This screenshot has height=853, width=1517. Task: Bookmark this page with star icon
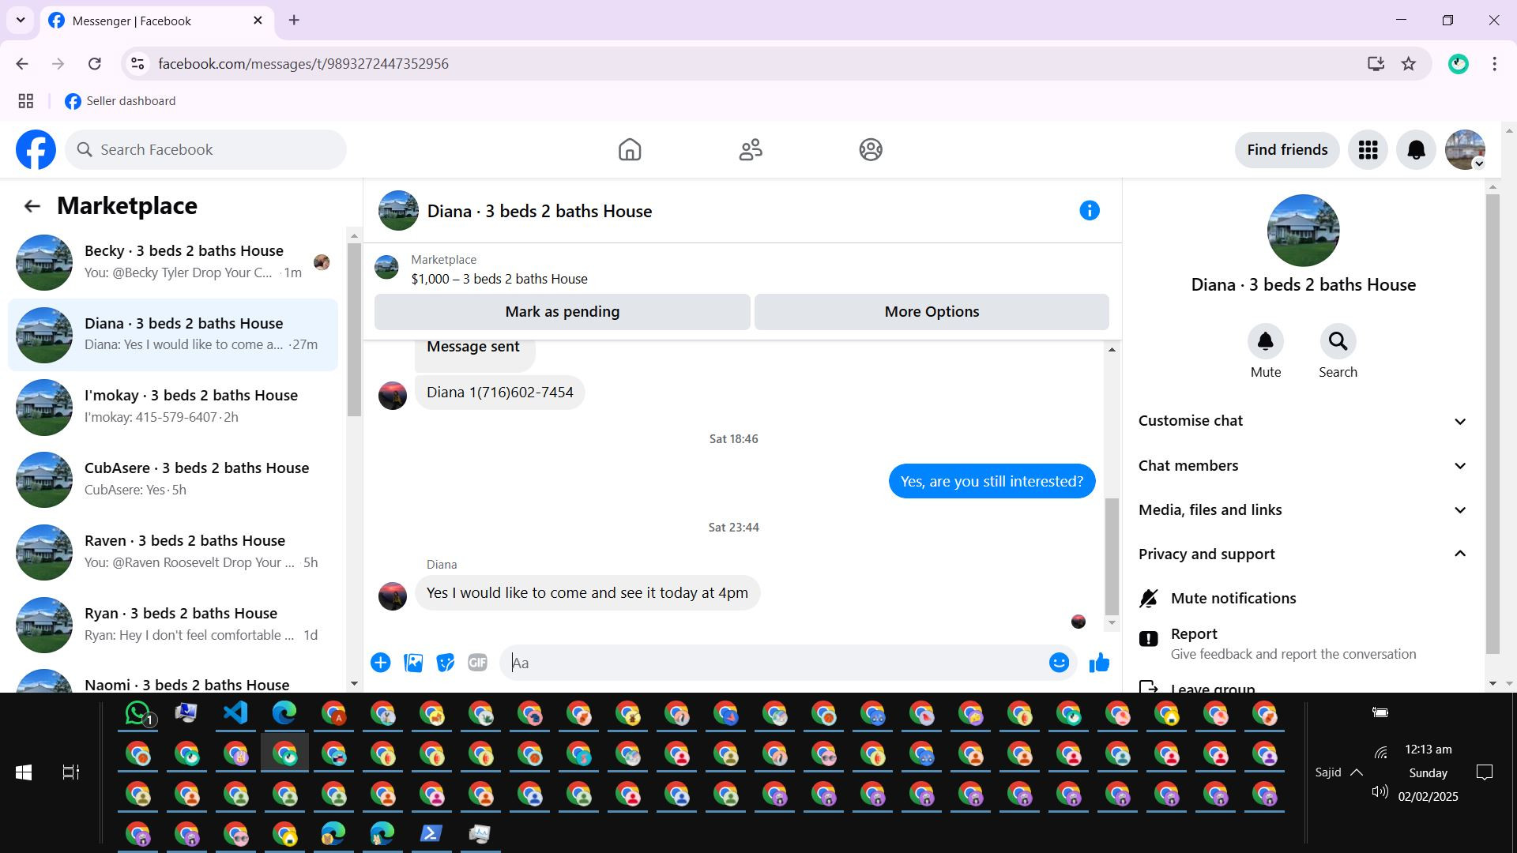1408,64
